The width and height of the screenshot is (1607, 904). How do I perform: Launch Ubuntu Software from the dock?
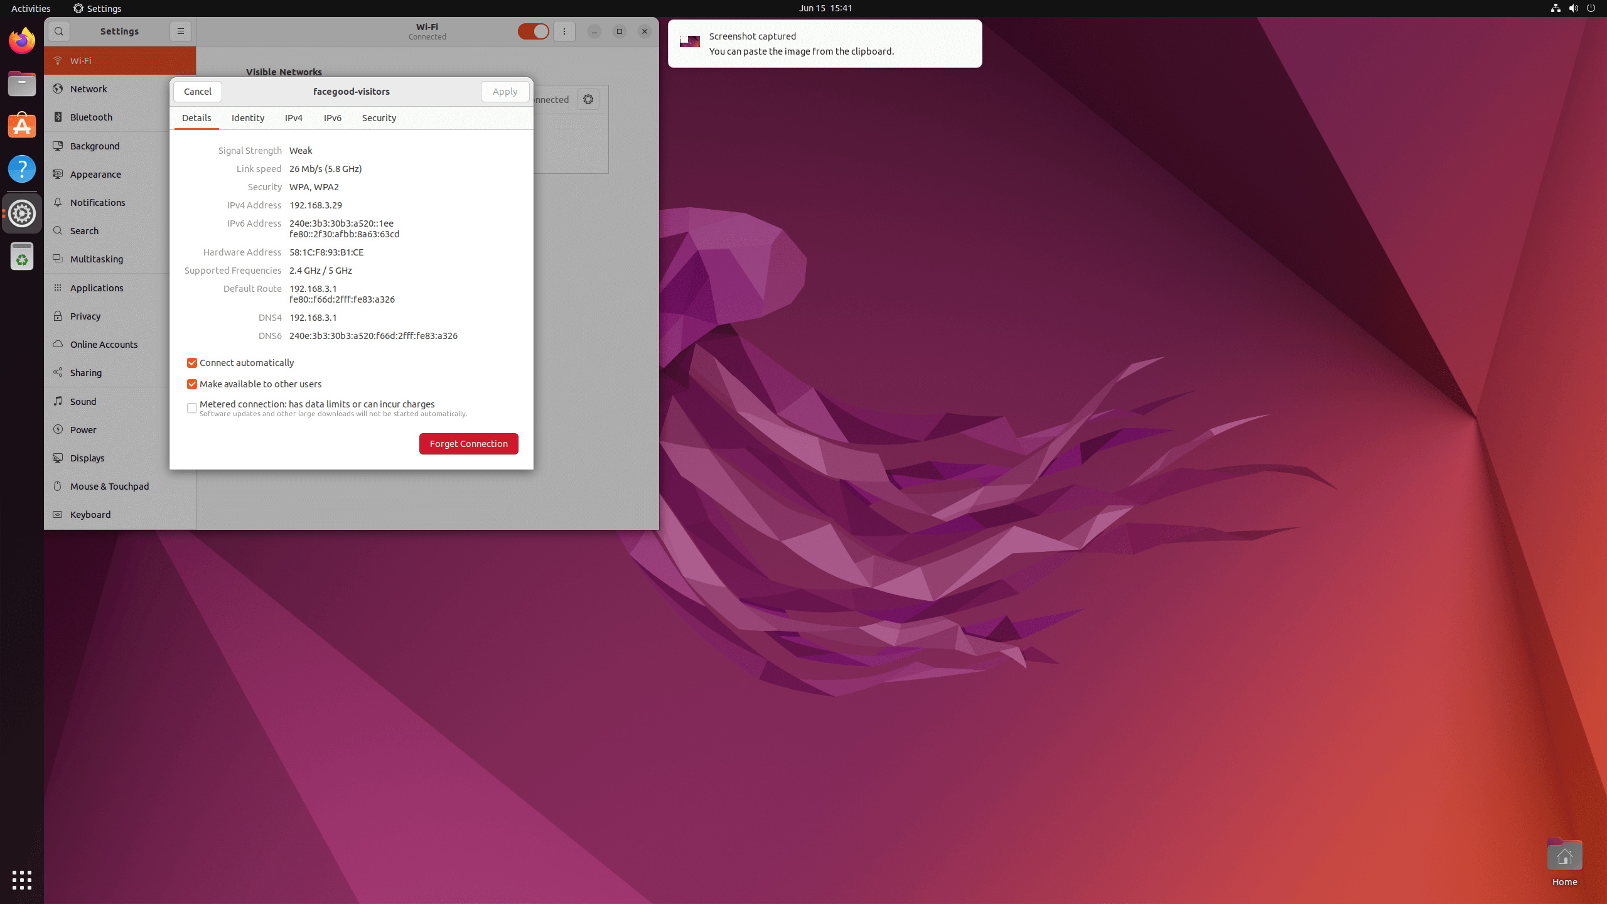coord(22,126)
